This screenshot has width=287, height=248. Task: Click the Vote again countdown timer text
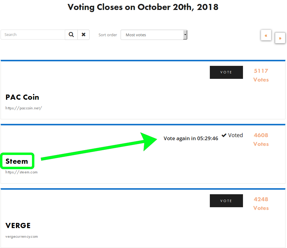tap(191, 138)
